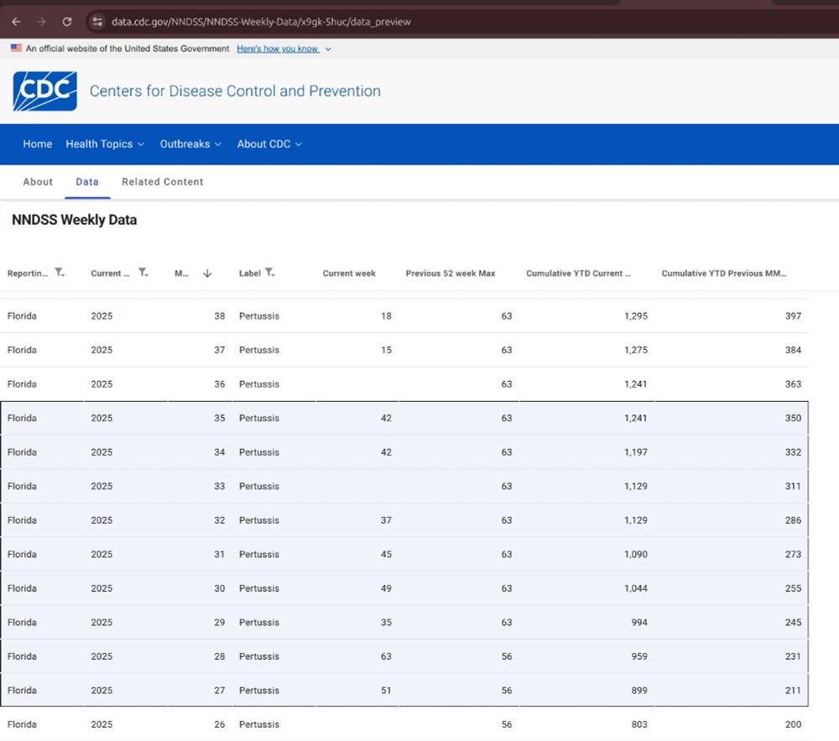Screen dimensions: 839x741
Task: Select cell 332 in week 34 row
Action: coord(793,452)
